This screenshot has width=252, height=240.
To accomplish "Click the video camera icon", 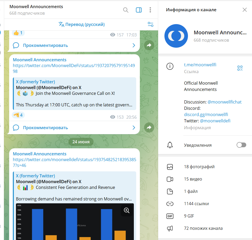I will pos(170,179).
